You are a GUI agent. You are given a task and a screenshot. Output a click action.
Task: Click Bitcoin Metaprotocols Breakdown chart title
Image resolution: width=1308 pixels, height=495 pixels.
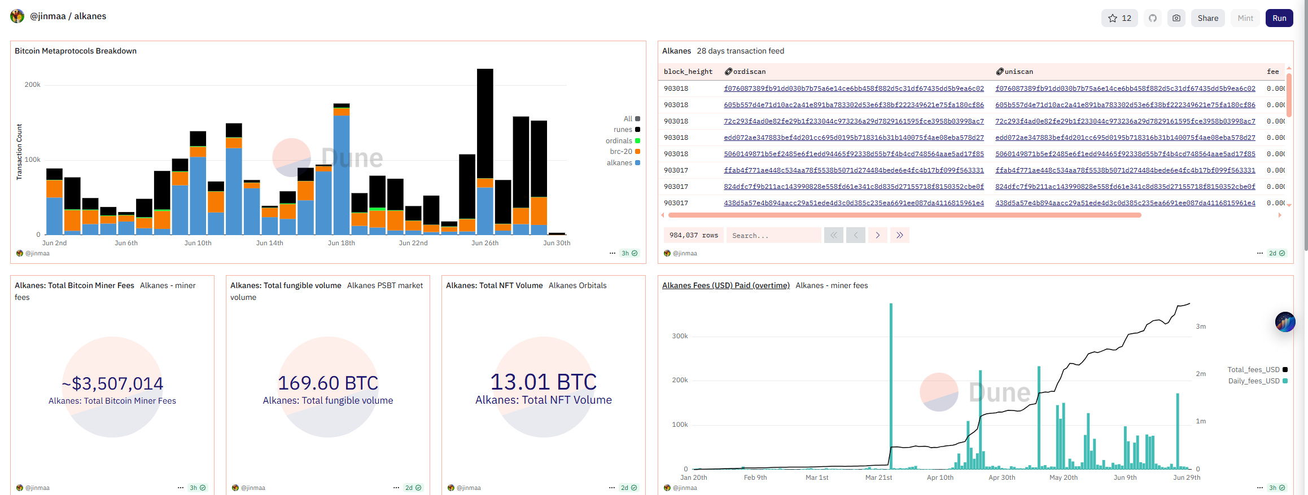pos(76,51)
